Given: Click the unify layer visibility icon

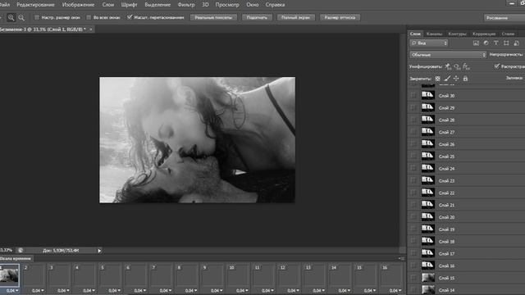Looking at the screenshot, I should click(x=457, y=66).
